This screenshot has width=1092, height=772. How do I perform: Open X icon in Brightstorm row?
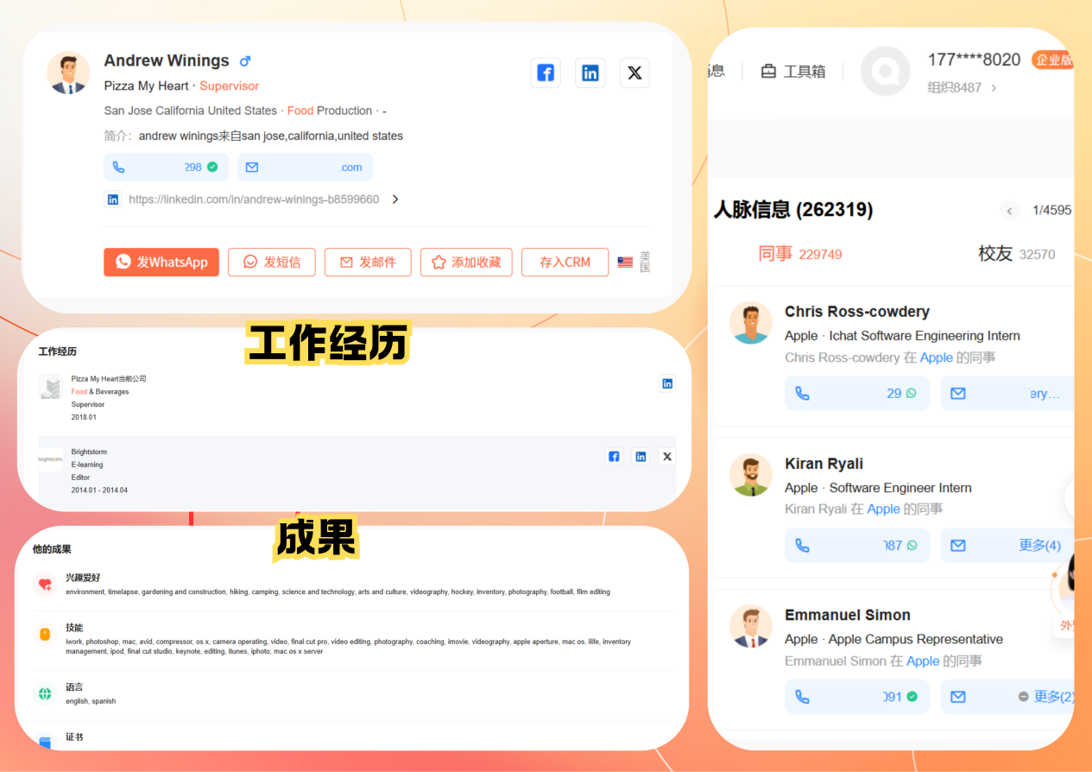pos(666,457)
